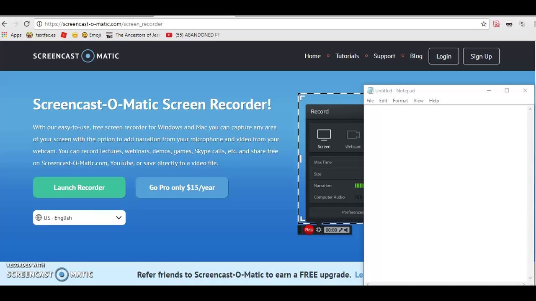This screenshot has width=536, height=301.
Task: Click the masked-face extension icon
Action: 509,24
